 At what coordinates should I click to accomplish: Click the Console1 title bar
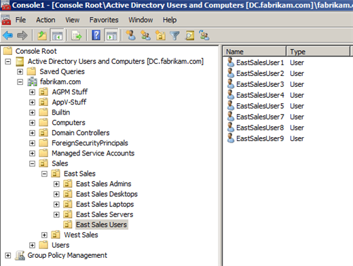[x=176, y=5]
